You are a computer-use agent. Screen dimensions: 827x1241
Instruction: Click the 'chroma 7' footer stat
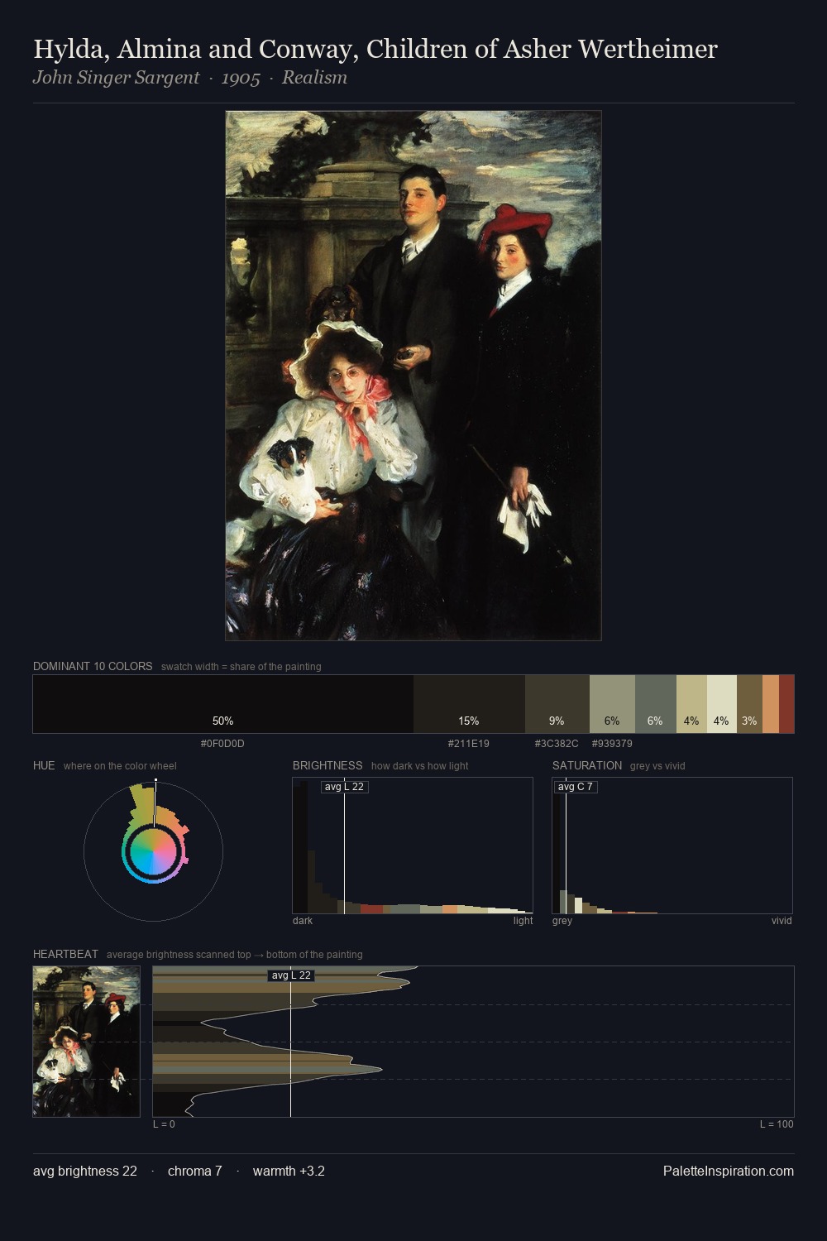pos(195,1171)
